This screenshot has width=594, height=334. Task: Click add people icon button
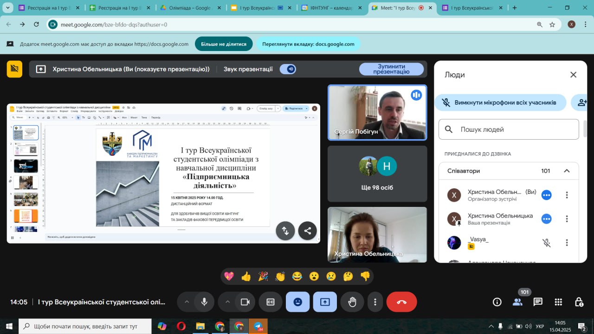click(x=582, y=103)
